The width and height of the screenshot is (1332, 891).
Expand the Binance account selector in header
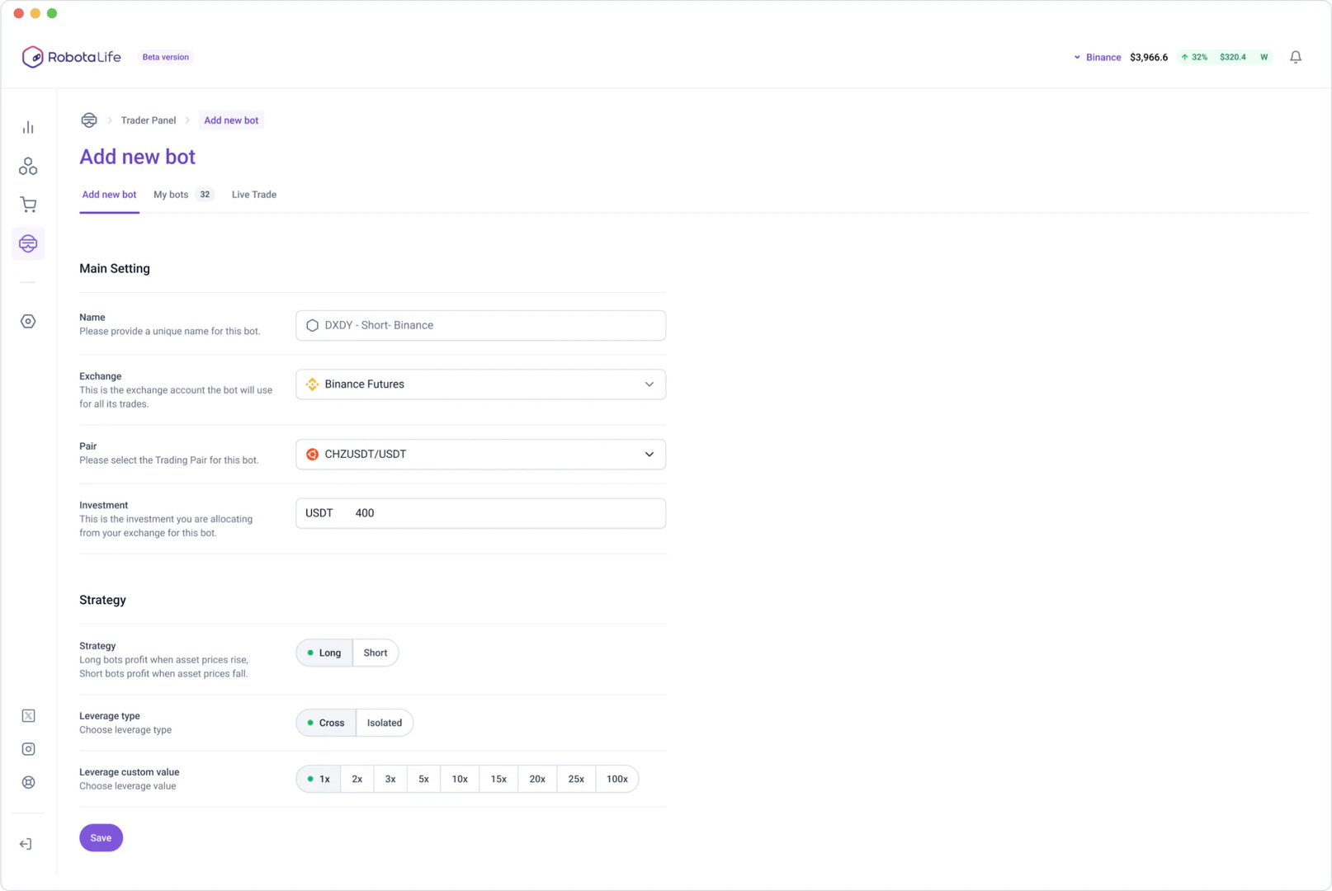1097,57
